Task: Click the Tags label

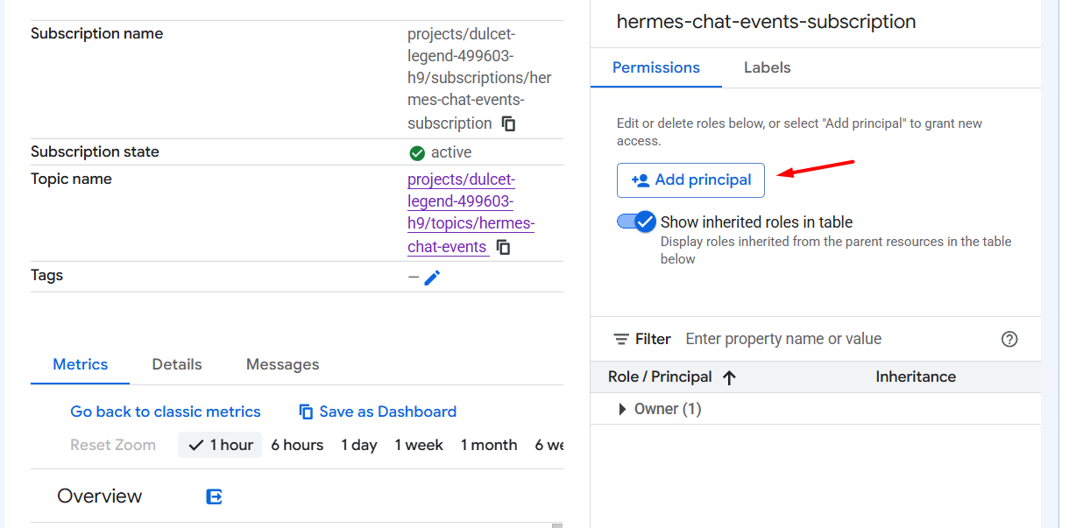Action: 47,275
